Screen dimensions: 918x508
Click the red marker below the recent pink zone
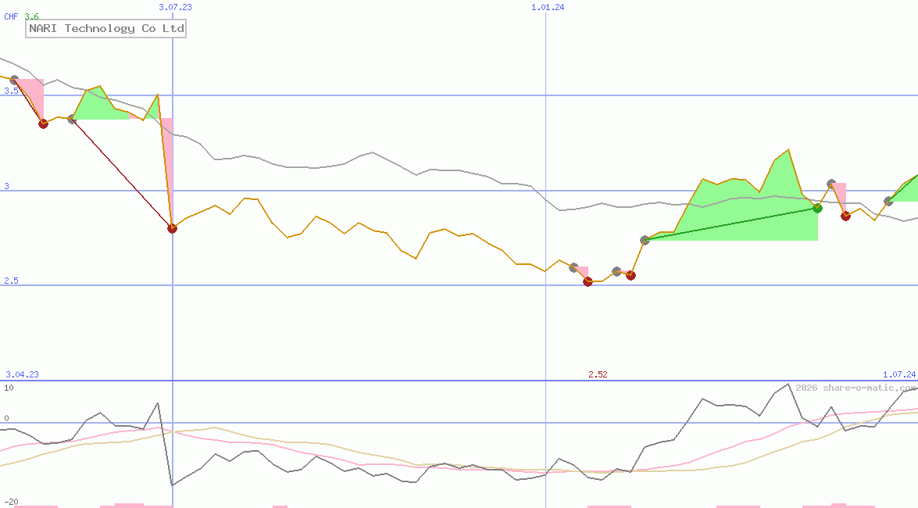[845, 216]
